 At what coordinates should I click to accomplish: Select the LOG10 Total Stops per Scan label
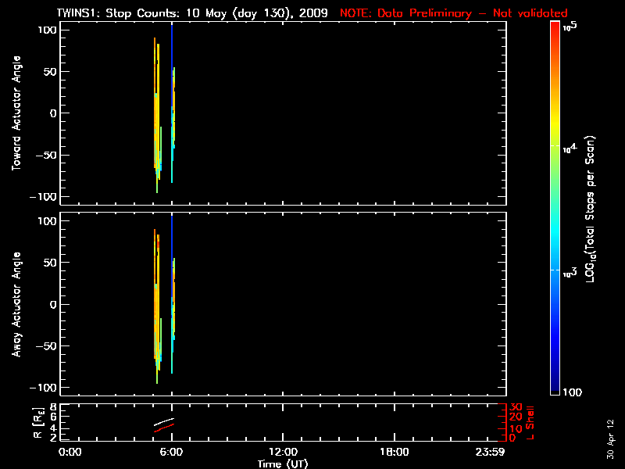pyautogui.click(x=593, y=207)
